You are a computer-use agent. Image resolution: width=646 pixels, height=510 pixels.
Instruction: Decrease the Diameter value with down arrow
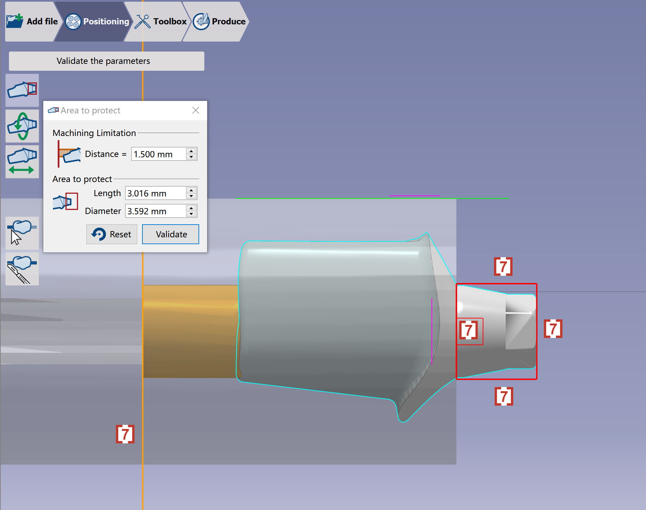click(x=191, y=214)
